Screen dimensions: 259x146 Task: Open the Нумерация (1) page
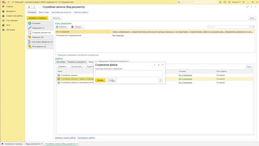(x=40, y=28)
